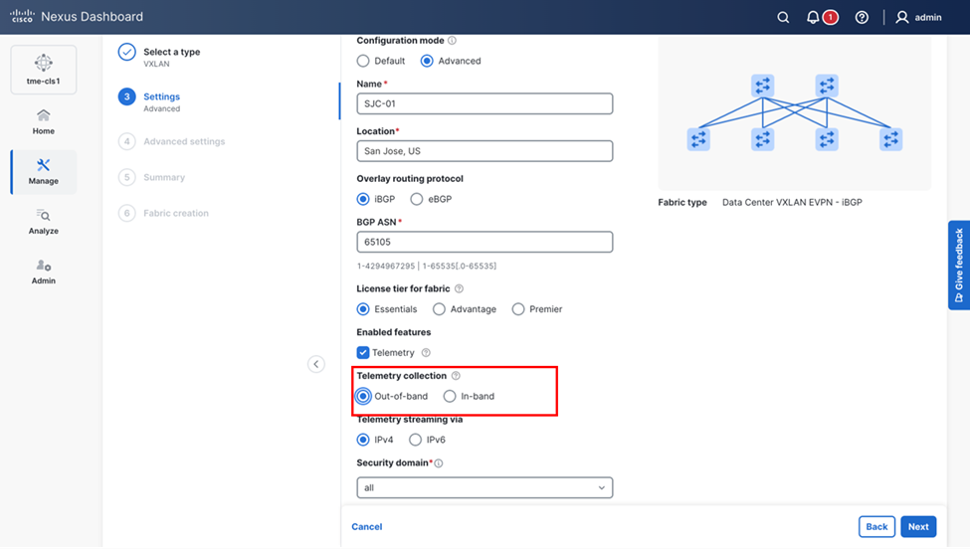
Task: Click the Next button
Action: coord(918,527)
